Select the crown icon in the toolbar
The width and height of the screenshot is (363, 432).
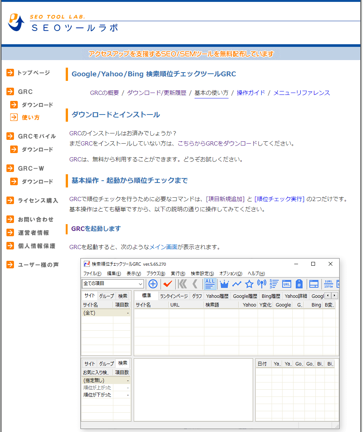(224, 283)
